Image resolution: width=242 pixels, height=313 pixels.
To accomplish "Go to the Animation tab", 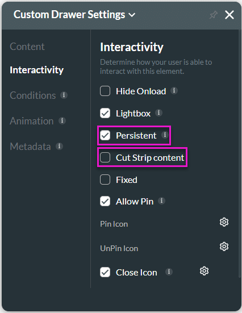I will click(32, 121).
